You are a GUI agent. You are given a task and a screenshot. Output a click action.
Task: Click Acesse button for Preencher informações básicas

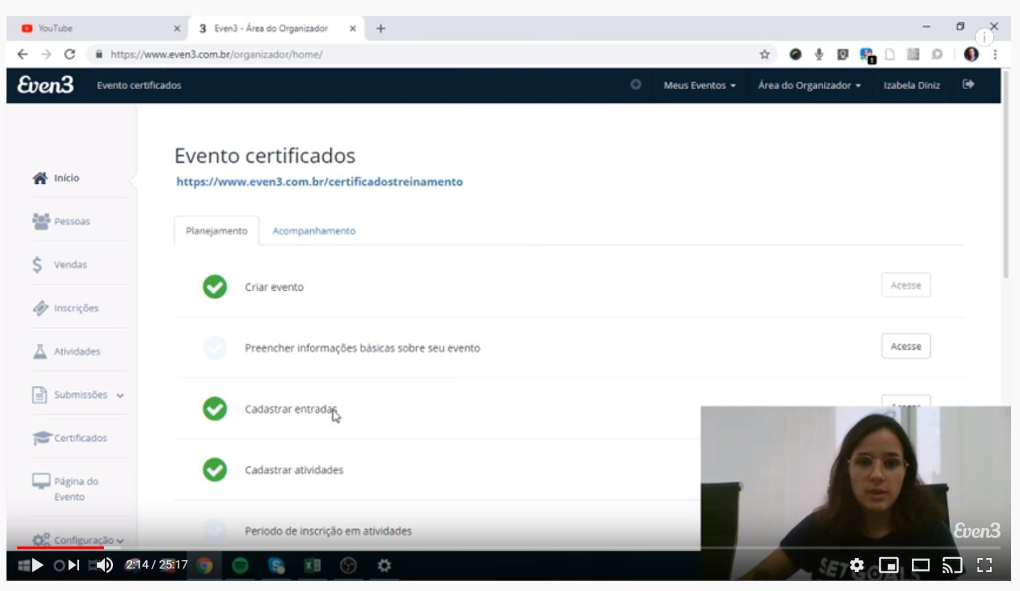pyautogui.click(x=905, y=346)
